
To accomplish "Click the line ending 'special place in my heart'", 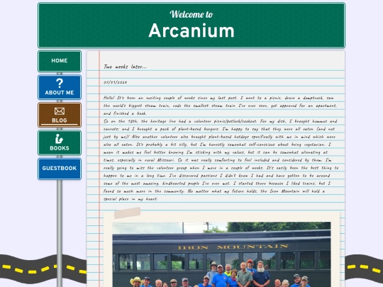I will (x=131, y=199).
